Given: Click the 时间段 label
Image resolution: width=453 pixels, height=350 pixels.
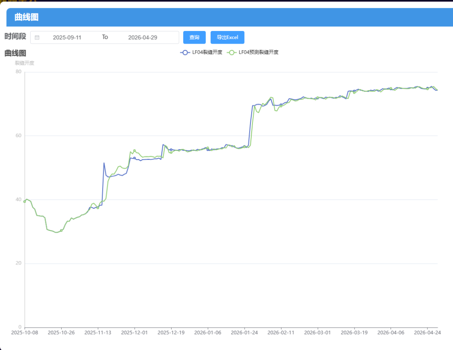Looking at the screenshot, I should click(x=16, y=36).
